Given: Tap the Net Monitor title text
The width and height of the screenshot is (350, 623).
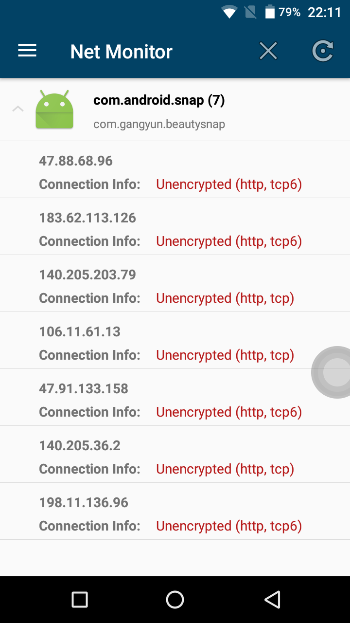Looking at the screenshot, I should click(x=122, y=52).
